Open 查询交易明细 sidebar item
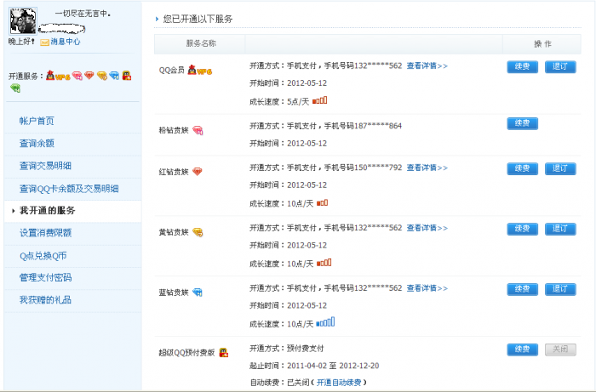Screen dimensions: 596x392 click(45, 166)
